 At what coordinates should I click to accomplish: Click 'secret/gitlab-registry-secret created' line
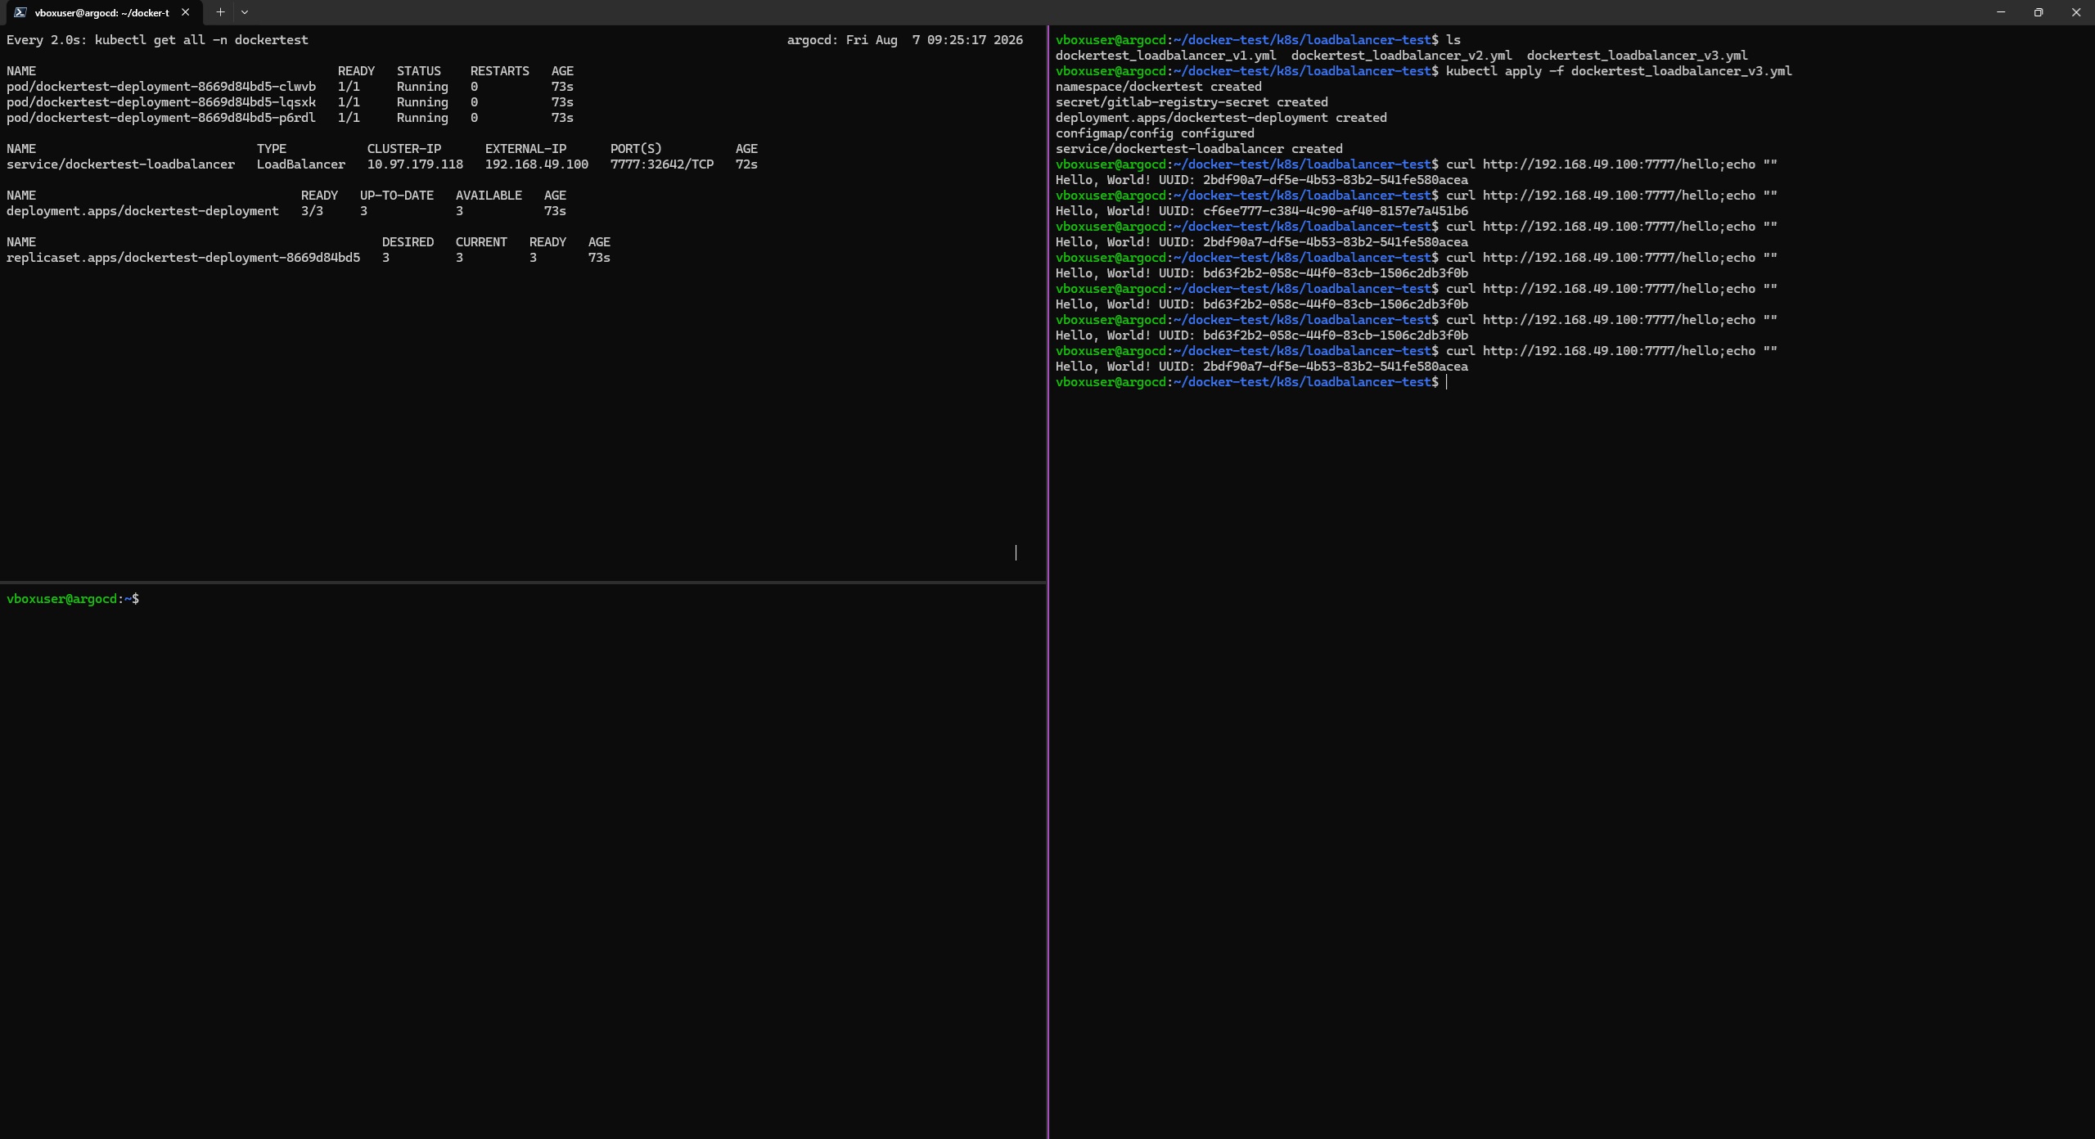pyautogui.click(x=1192, y=102)
